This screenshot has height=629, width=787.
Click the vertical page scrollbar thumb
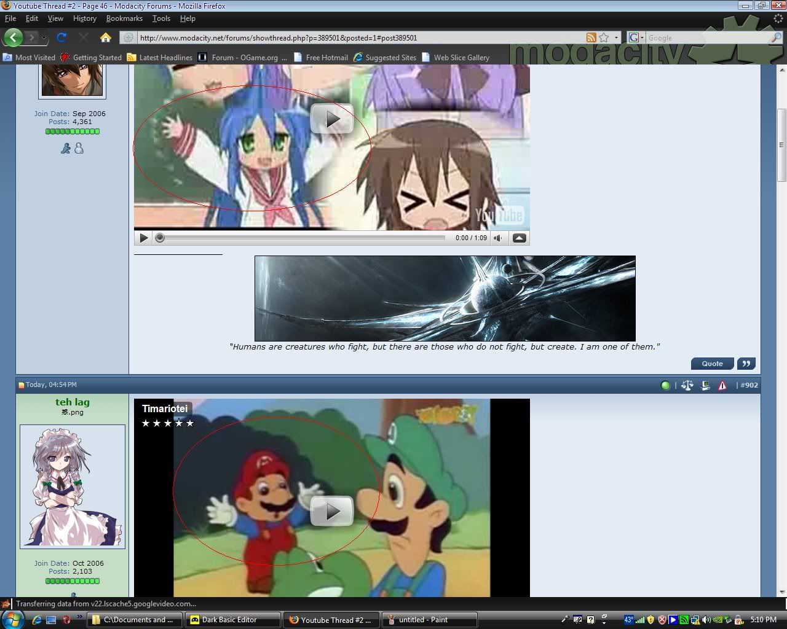click(x=781, y=145)
